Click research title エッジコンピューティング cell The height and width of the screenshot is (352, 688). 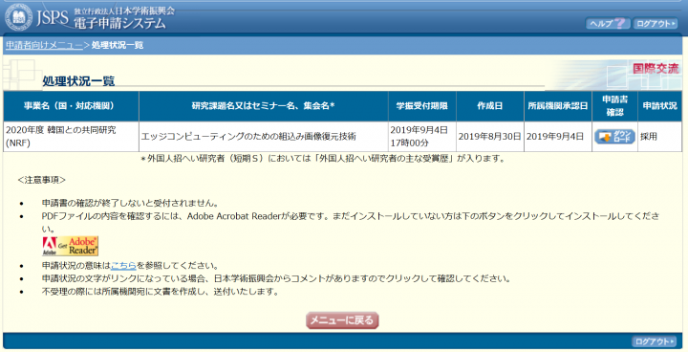(x=264, y=137)
